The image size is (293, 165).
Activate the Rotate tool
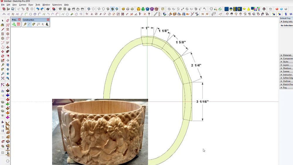click(x=3, y=56)
